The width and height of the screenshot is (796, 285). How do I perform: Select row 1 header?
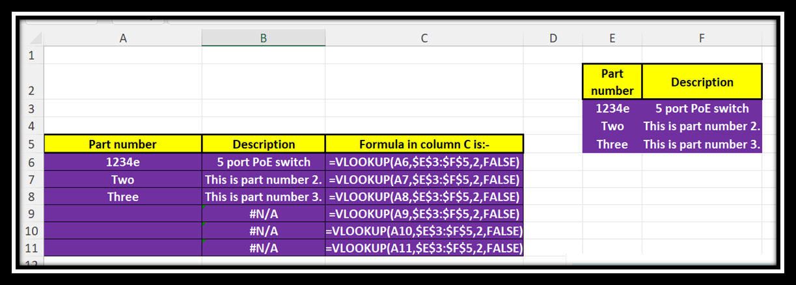(31, 55)
